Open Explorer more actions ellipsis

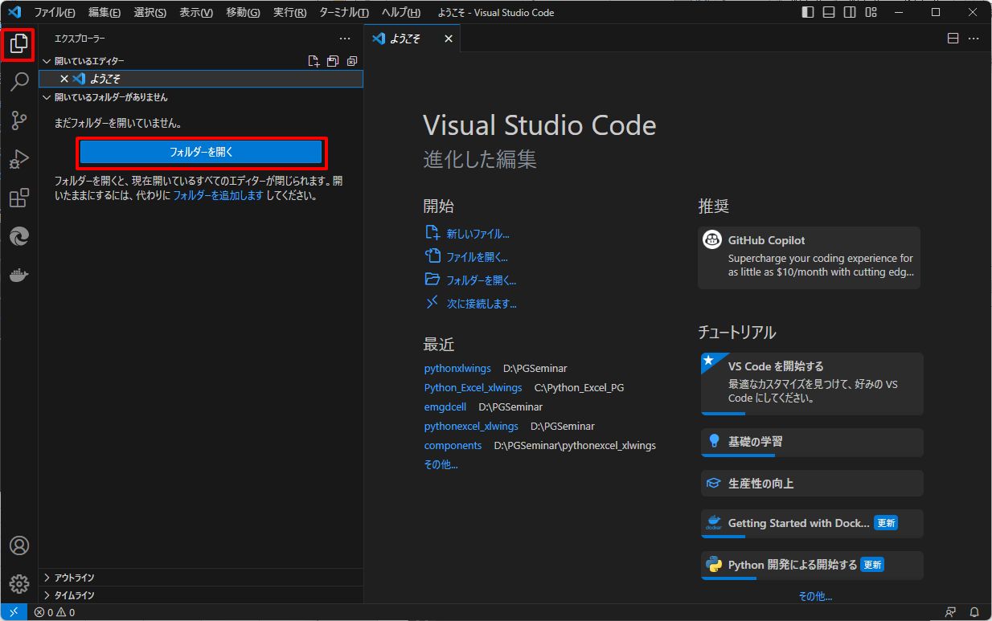pos(345,38)
